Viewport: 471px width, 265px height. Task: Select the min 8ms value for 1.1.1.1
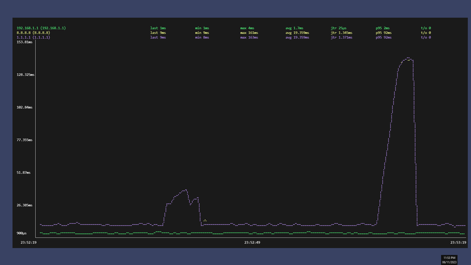(x=202, y=37)
